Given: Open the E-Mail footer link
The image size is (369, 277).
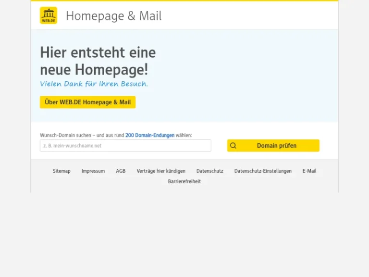Looking at the screenshot, I should [309, 171].
